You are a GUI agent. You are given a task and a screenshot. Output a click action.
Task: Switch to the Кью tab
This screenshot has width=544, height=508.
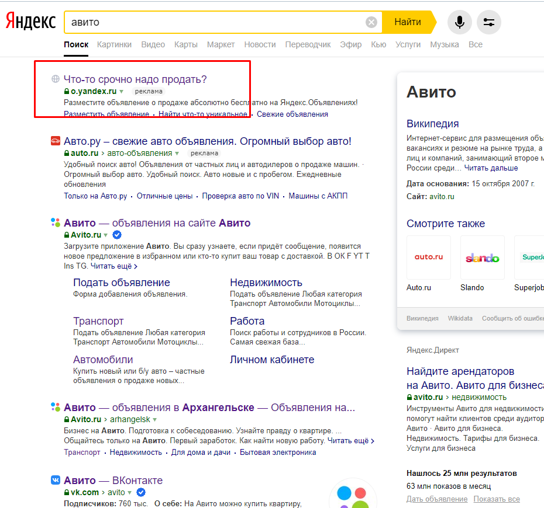(378, 45)
